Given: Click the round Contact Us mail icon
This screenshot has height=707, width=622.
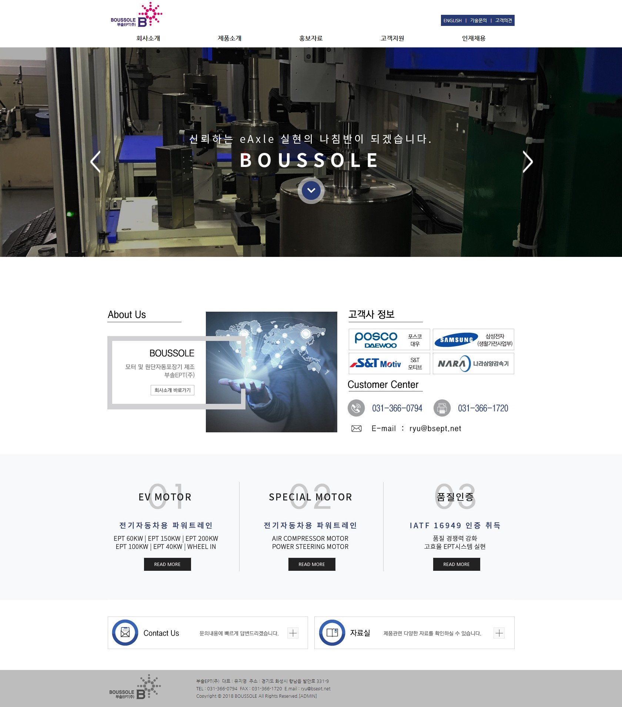Looking at the screenshot, I should tap(125, 633).
